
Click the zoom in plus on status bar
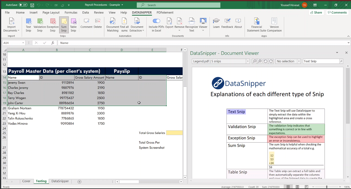341,187
